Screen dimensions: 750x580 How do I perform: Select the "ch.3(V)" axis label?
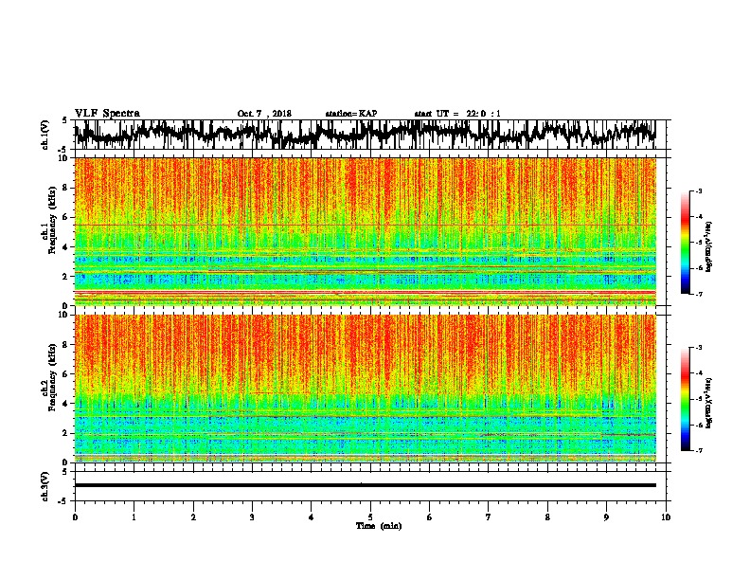45,486
